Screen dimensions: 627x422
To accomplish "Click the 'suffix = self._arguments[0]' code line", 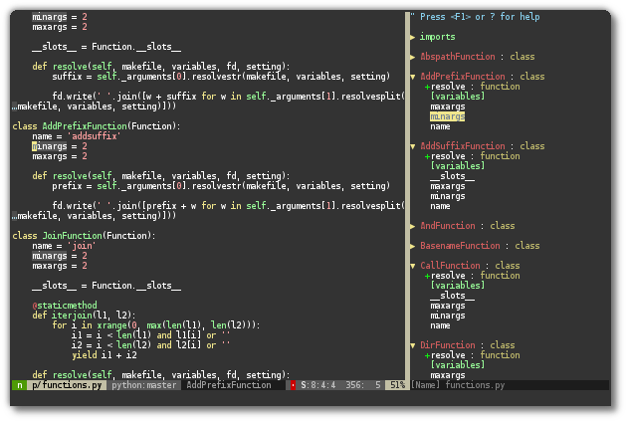I will (x=221, y=77).
